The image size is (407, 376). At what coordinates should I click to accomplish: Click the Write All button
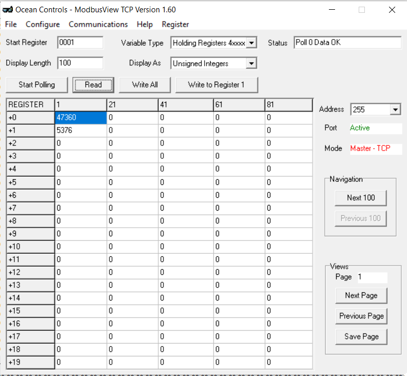[144, 85]
